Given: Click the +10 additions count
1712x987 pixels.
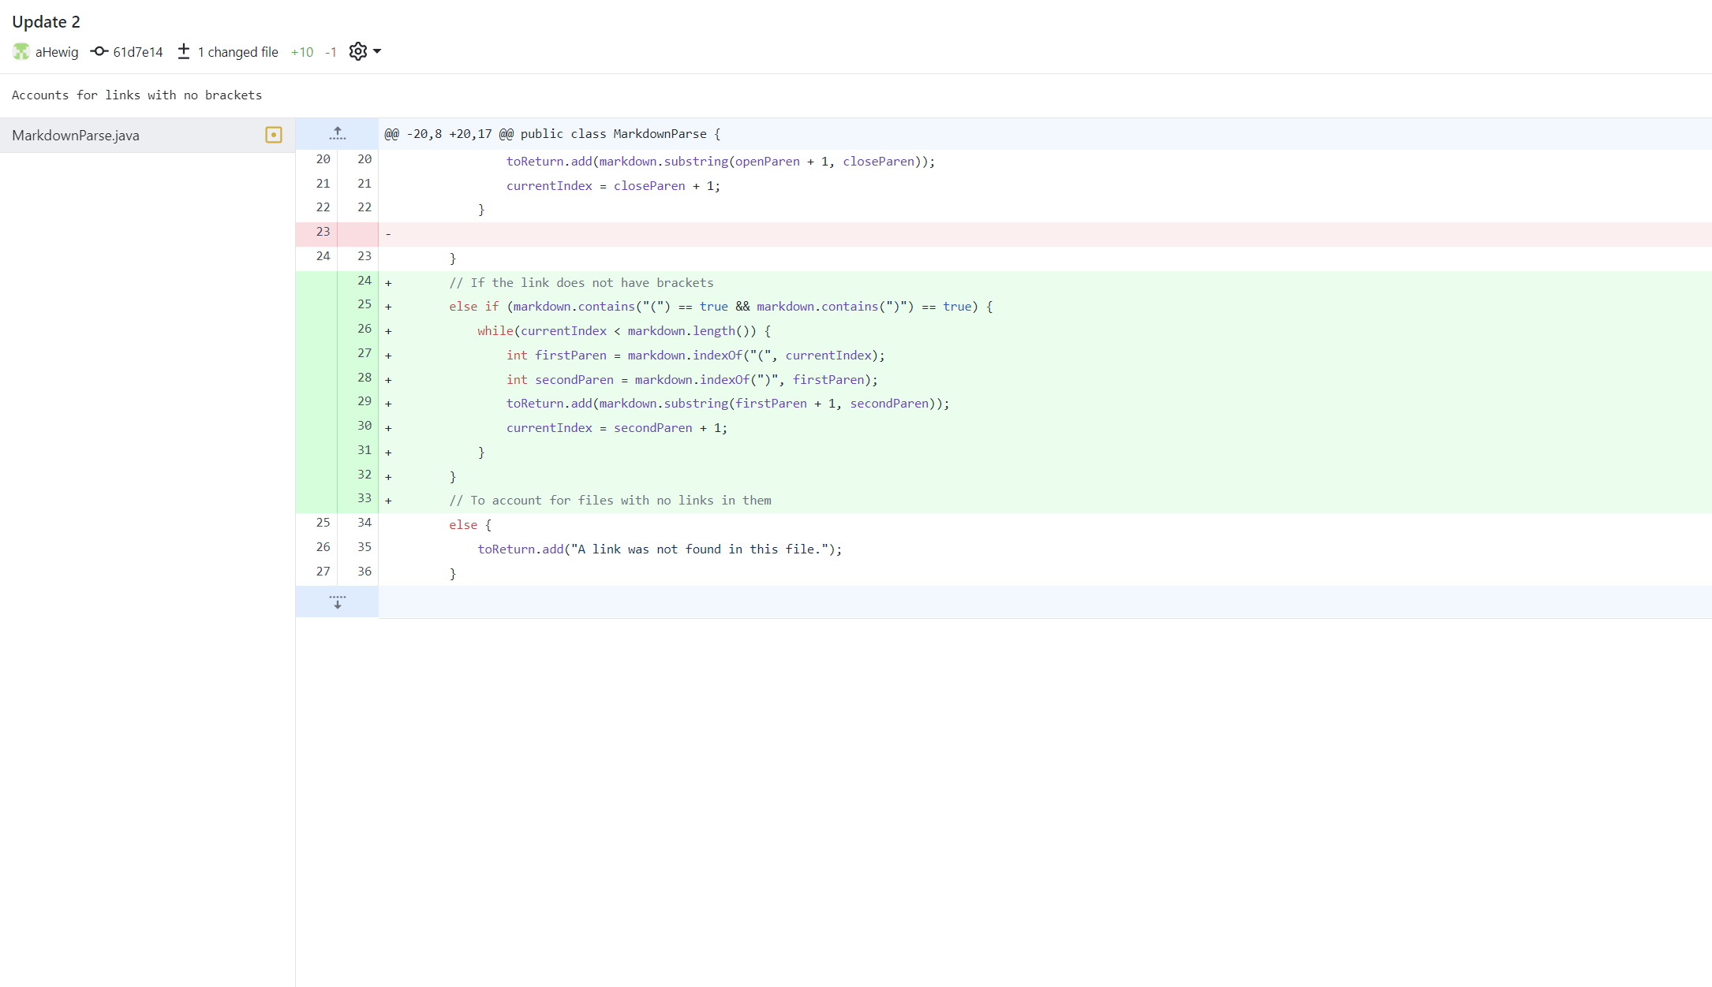Looking at the screenshot, I should (x=302, y=52).
